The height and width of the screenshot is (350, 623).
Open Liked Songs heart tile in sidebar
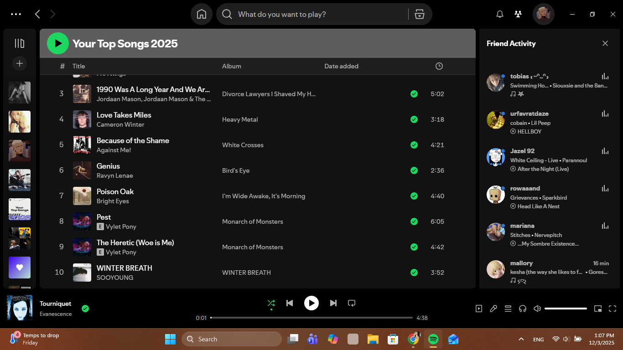point(20,268)
